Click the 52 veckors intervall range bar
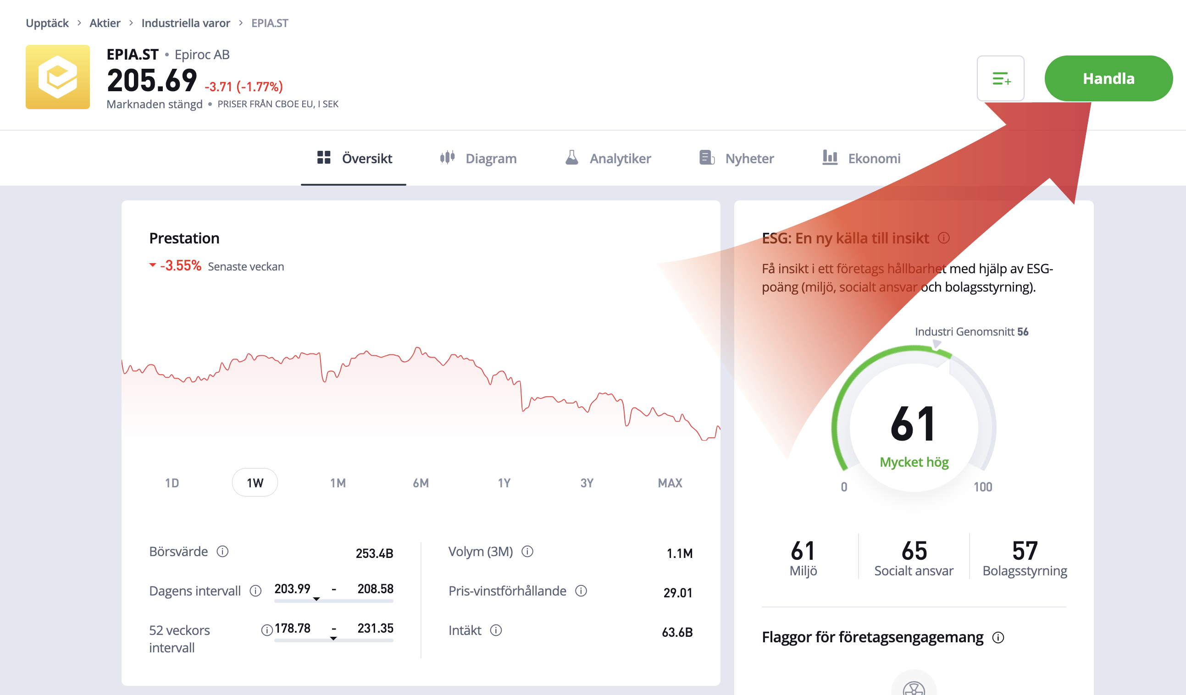This screenshot has width=1186, height=695. (333, 640)
